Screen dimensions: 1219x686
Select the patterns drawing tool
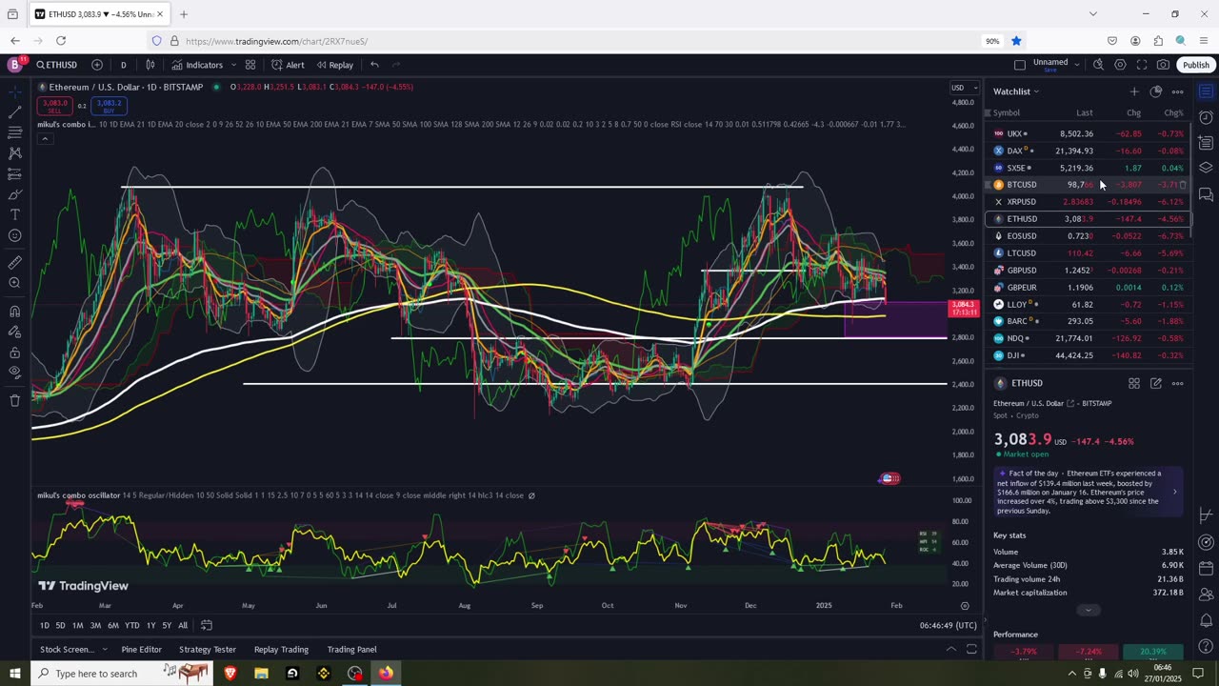pos(14,153)
